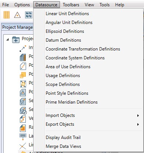144x153 pixels.
Task: Open Coordinate System Definitions
Action: (75, 58)
